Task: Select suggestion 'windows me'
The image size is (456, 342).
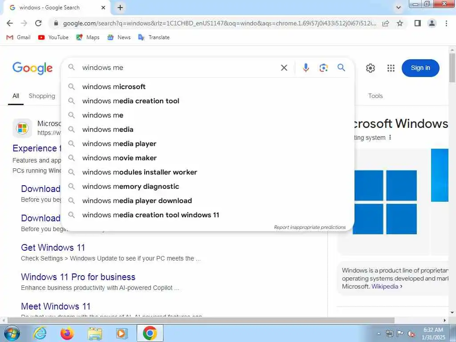Action: (x=208, y=115)
